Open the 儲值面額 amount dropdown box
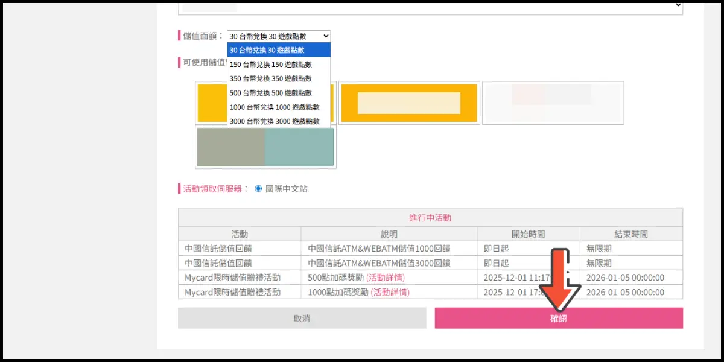Screen dimensions: 724x362 click(x=279, y=36)
